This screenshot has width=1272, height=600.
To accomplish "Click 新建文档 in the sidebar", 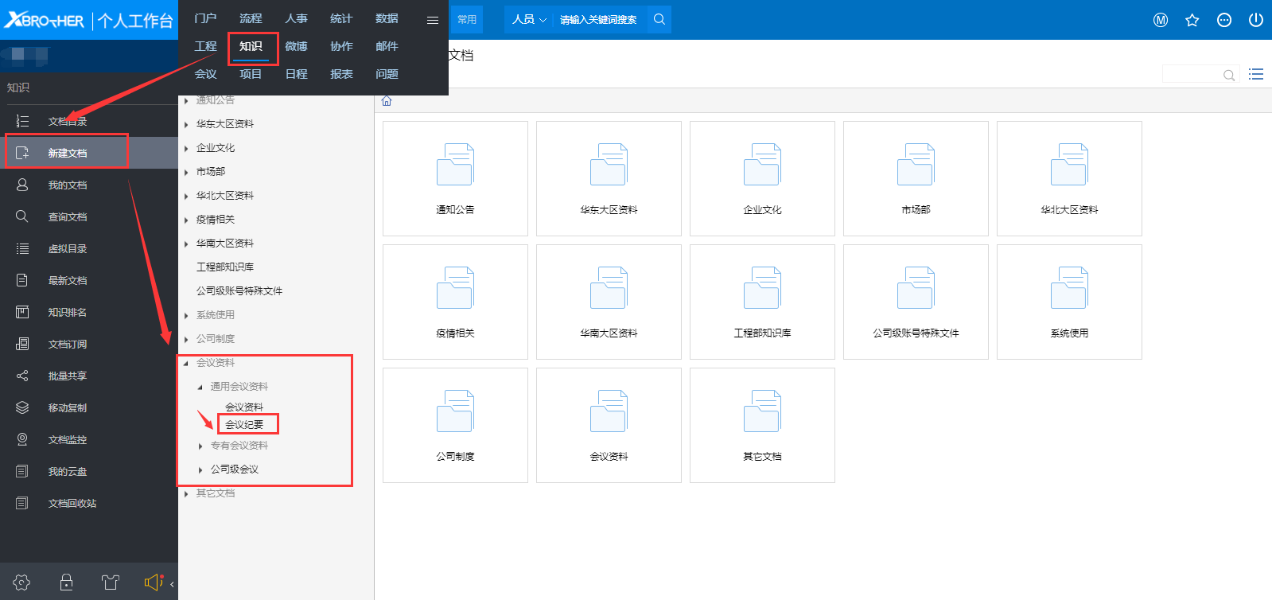I will pos(67,153).
